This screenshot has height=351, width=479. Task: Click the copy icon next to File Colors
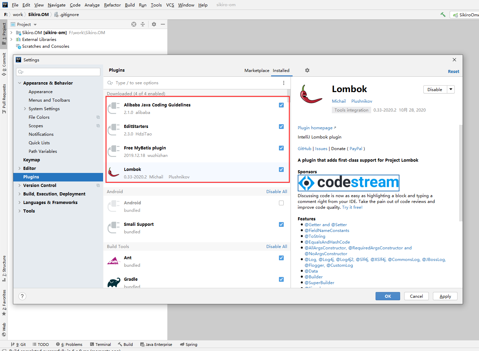click(98, 117)
